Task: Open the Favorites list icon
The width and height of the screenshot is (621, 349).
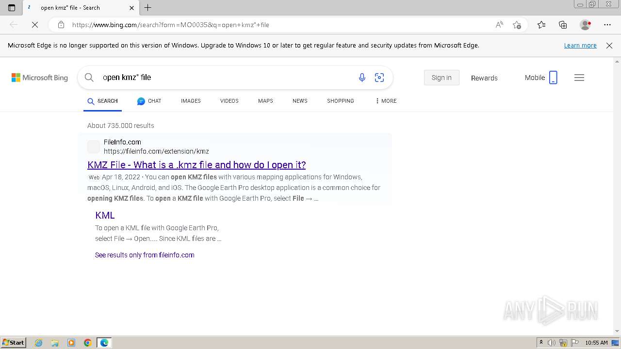Action: point(541,25)
